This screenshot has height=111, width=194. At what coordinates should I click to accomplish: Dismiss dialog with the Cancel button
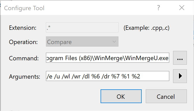[166, 96]
